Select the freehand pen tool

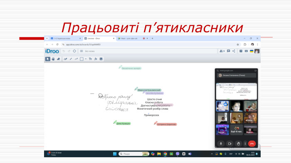[65, 59]
